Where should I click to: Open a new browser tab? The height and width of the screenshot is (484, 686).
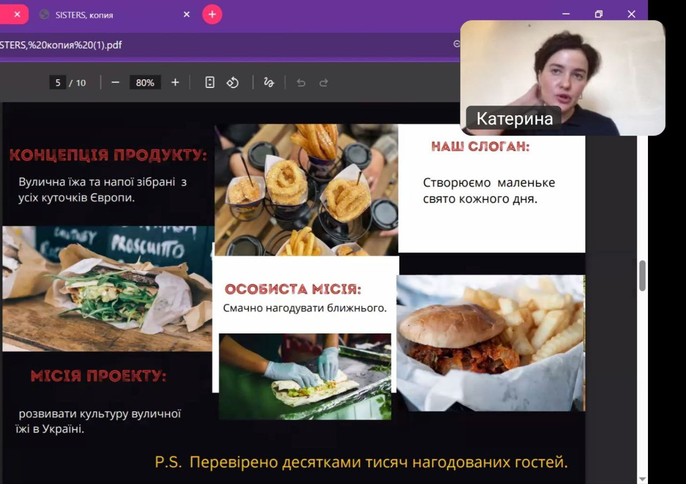point(212,14)
